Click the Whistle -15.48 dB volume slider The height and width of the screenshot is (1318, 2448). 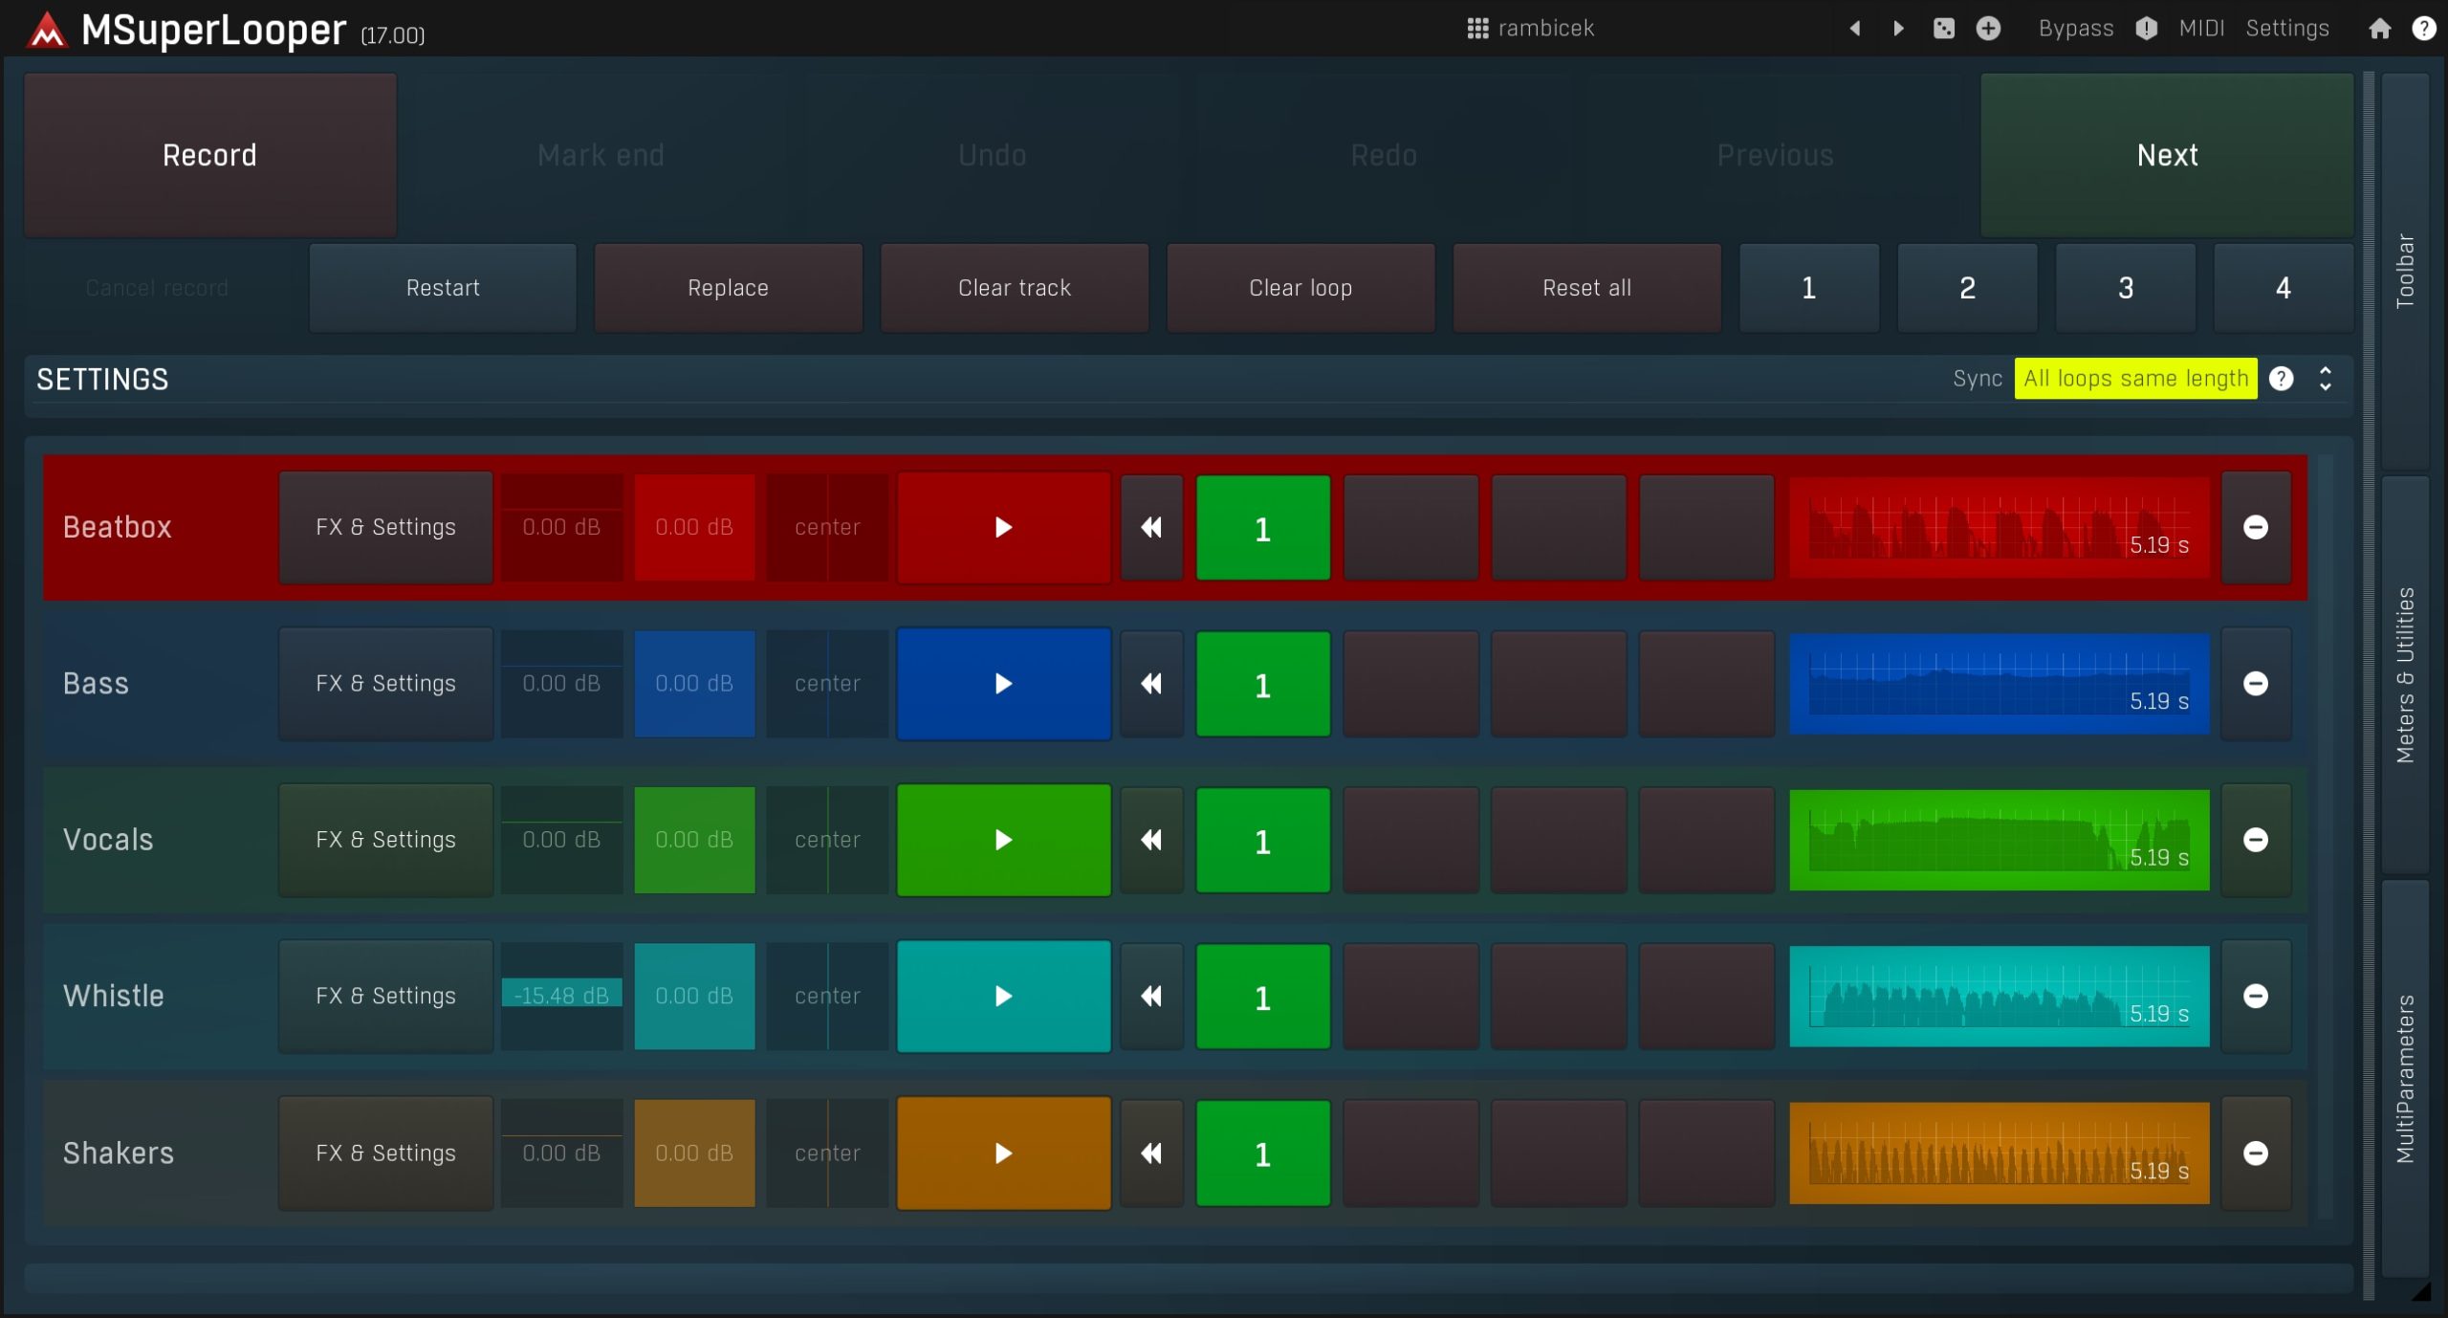[561, 996]
